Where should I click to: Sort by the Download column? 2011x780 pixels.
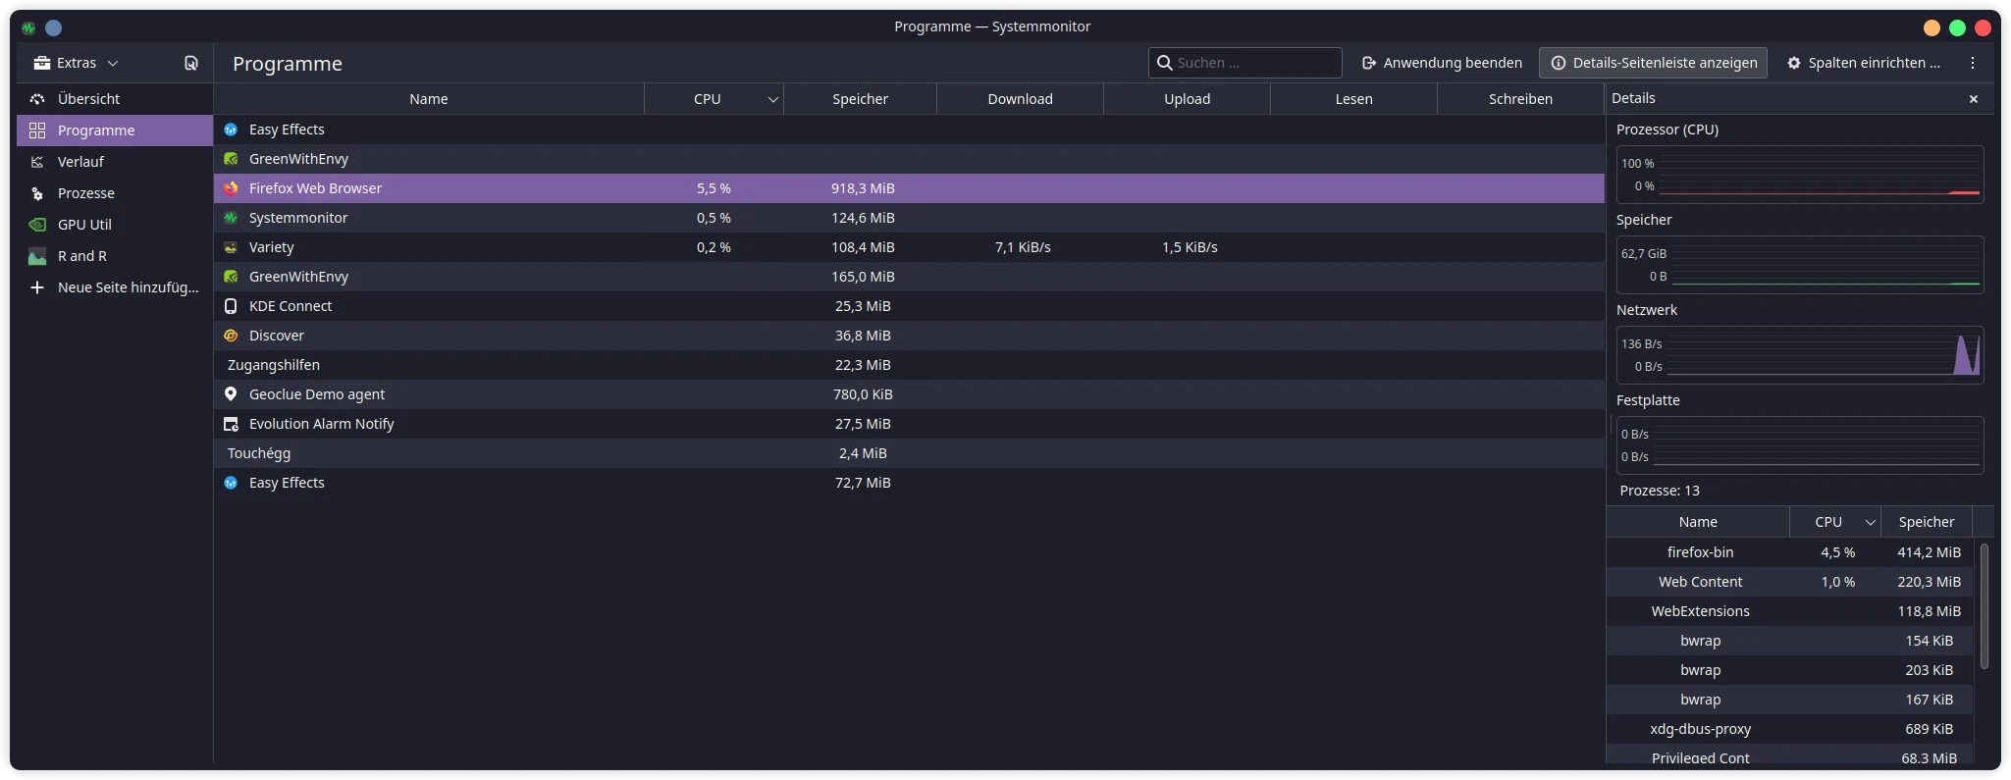1020,99
